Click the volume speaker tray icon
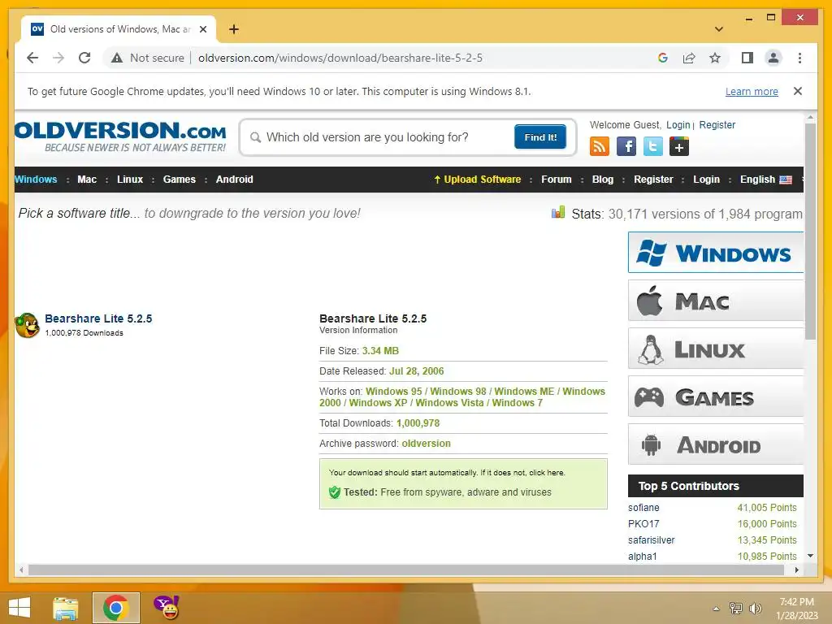The height and width of the screenshot is (624, 832). 755,609
